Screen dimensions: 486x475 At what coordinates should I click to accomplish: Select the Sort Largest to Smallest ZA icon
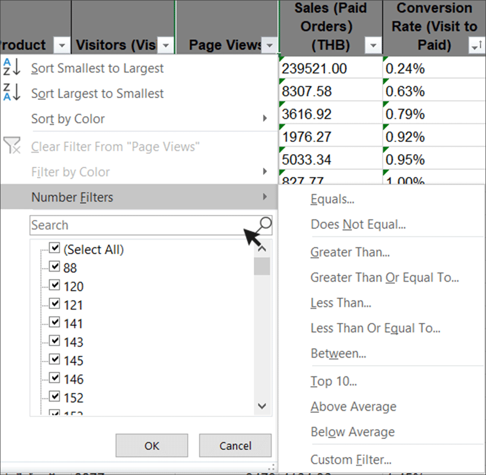[x=14, y=93]
